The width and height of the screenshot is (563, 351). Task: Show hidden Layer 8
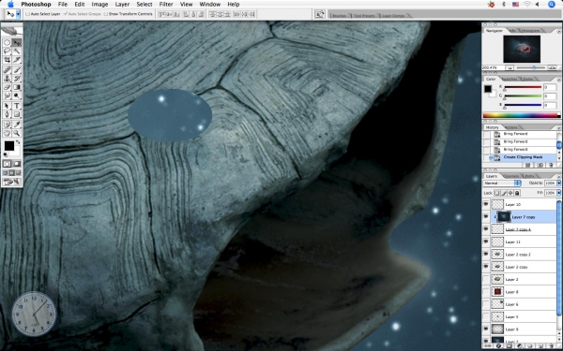point(486,291)
